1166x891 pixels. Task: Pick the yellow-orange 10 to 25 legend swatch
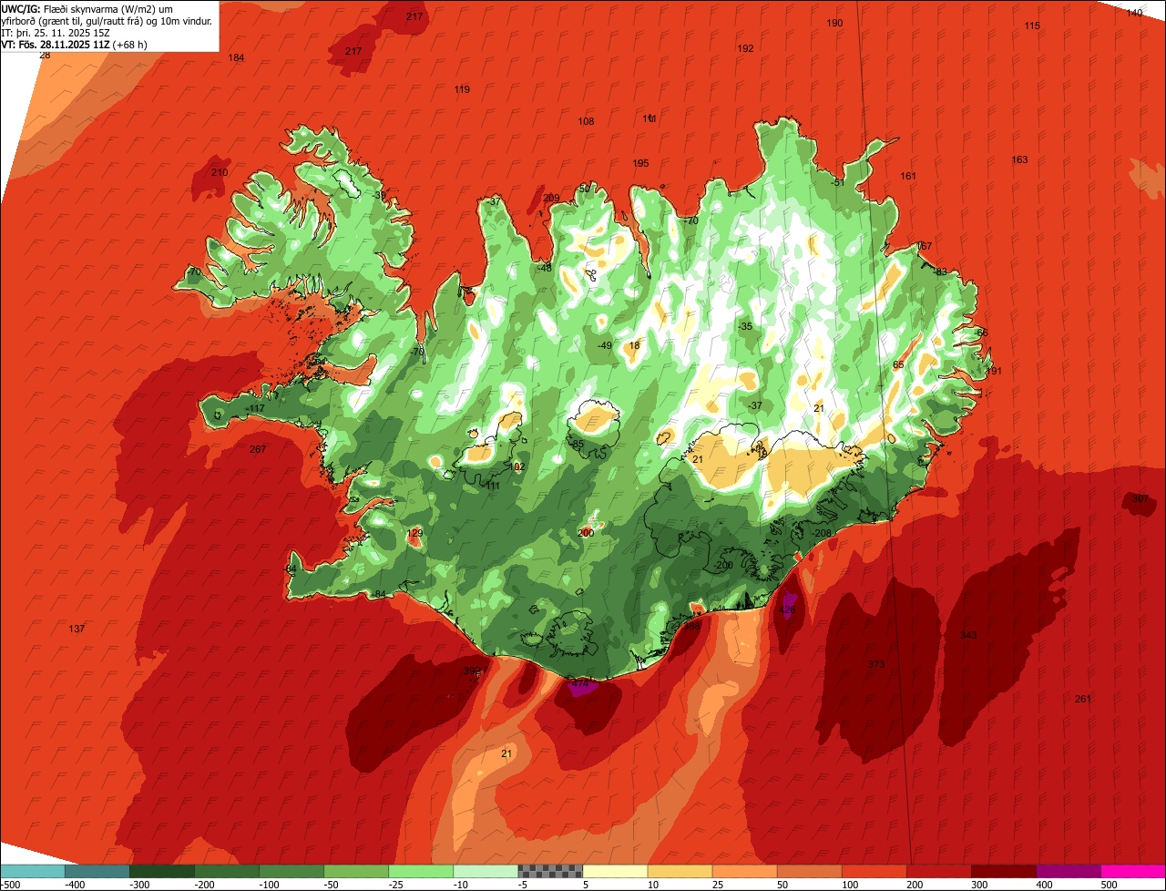click(680, 871)
